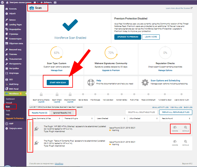Open Комментарии menu item
Viewport: 197px width, 167px height.
click(x=15, y=39)
